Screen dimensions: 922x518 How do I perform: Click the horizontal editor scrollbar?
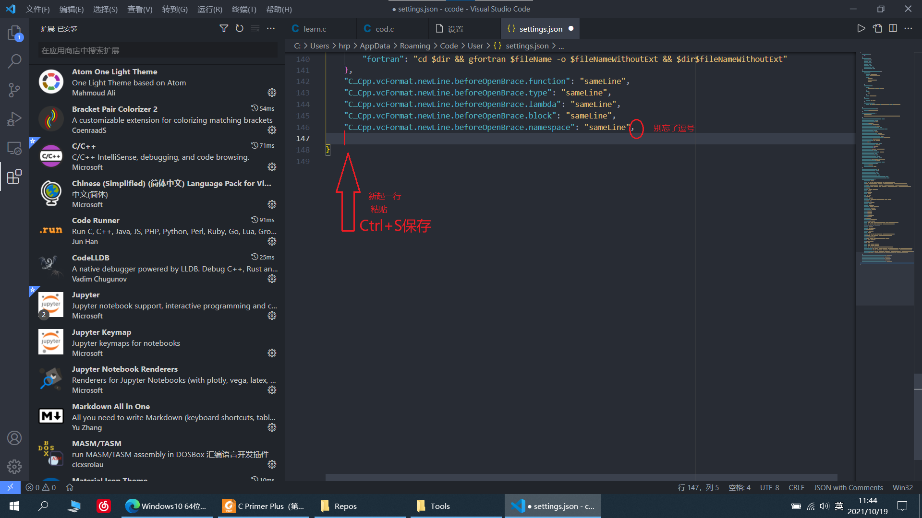[x=581, y=477]
